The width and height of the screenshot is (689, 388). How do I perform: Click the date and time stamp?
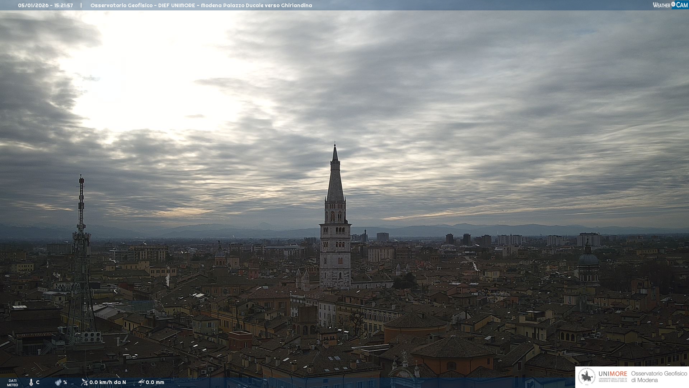[46, 5]
